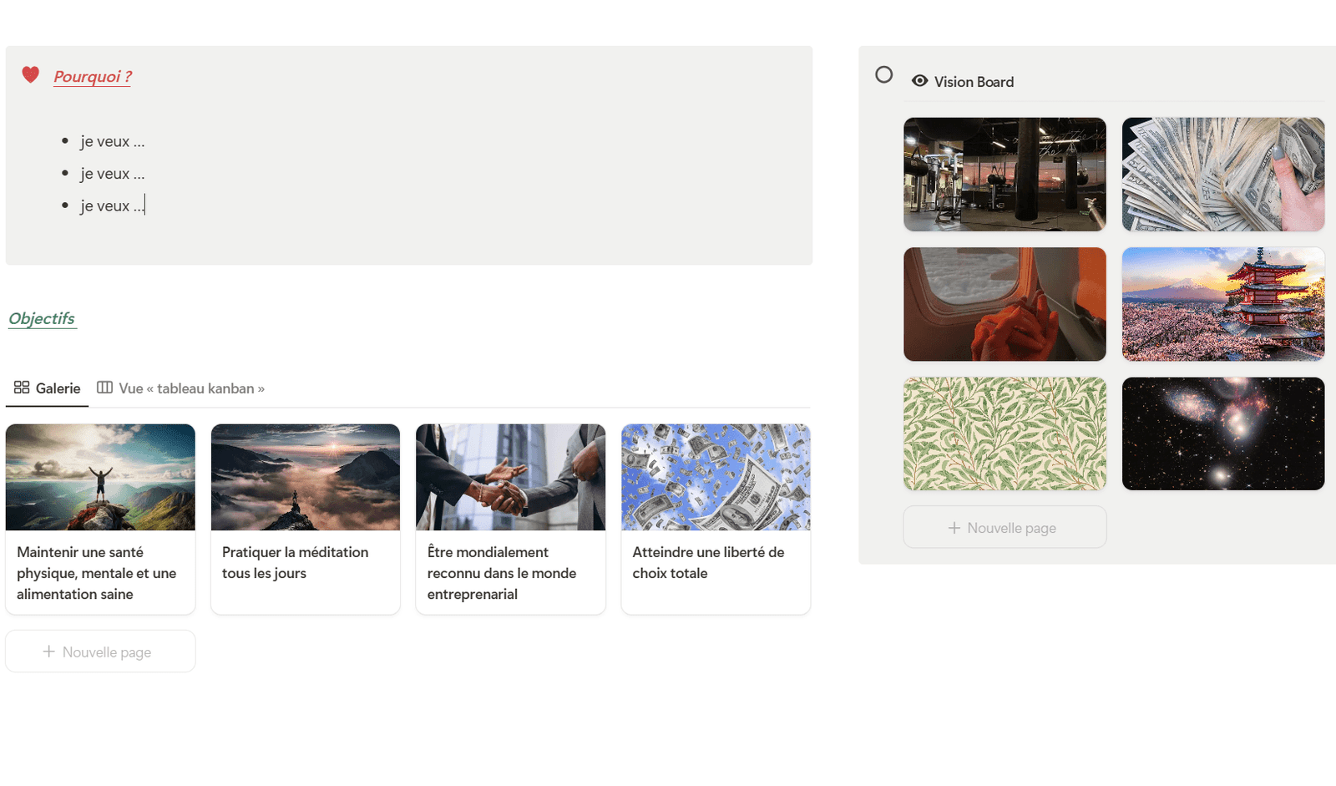Open the Maintenir une santé physique card

pos(100,573)
